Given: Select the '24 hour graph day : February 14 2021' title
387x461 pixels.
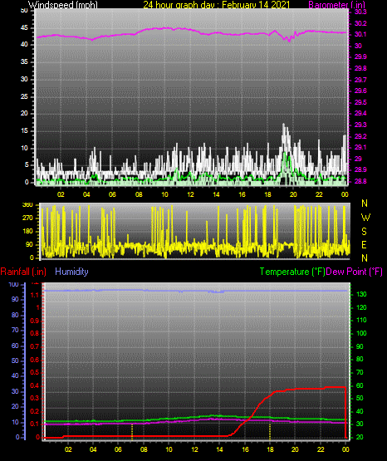Looking at the screenshot, I should 217,4.
